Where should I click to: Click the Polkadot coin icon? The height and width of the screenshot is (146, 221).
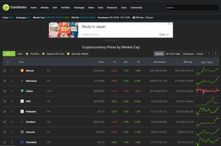pos(22,111)
